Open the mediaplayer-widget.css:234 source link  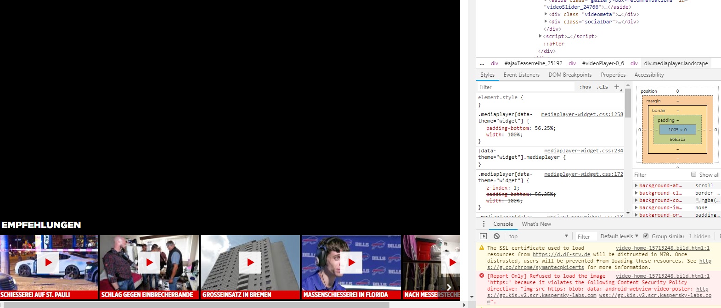pyautogui.click(x=584, y=151)
